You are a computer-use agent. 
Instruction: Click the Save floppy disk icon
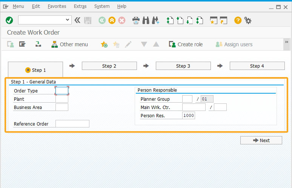click(x=88, y=20)
